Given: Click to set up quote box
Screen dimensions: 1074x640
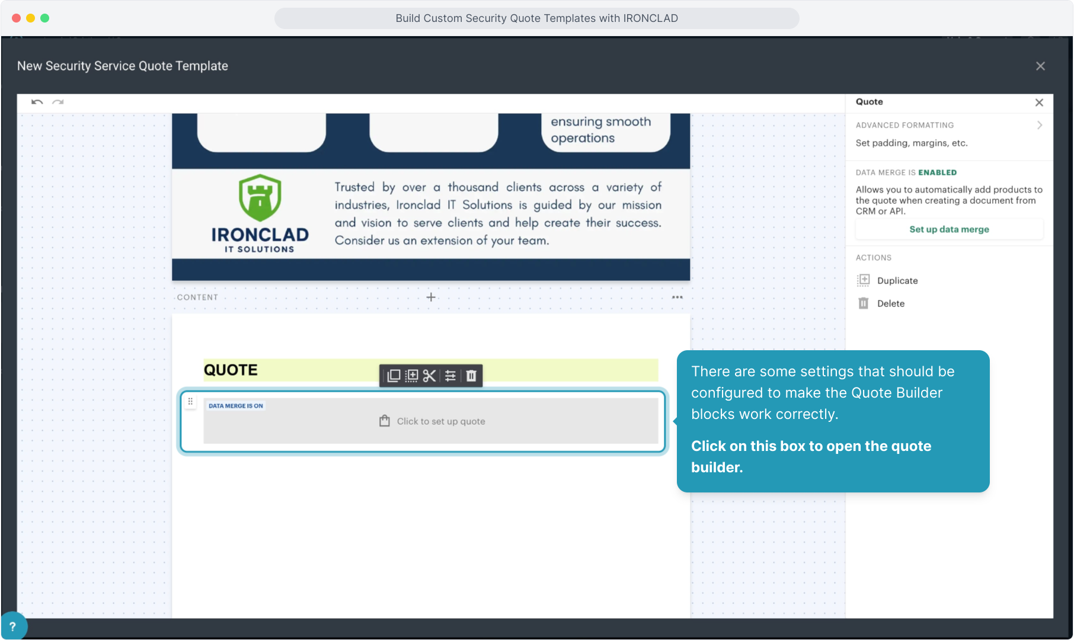Looking at the screenshot, I should coord(431,421).
